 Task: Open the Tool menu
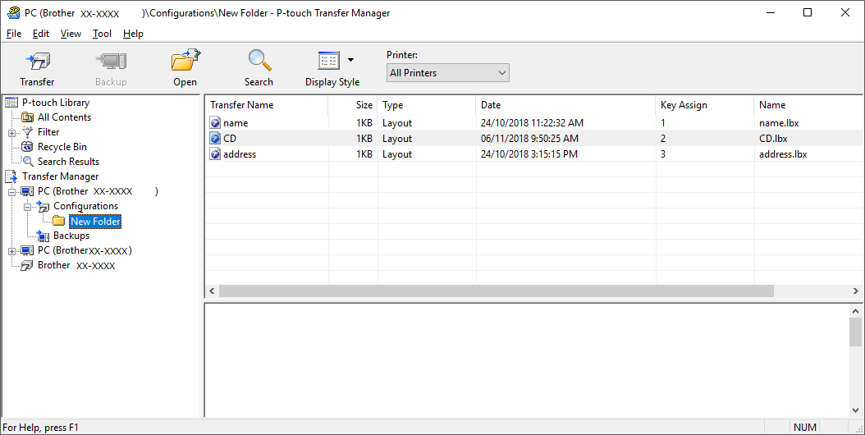(102, 34)
